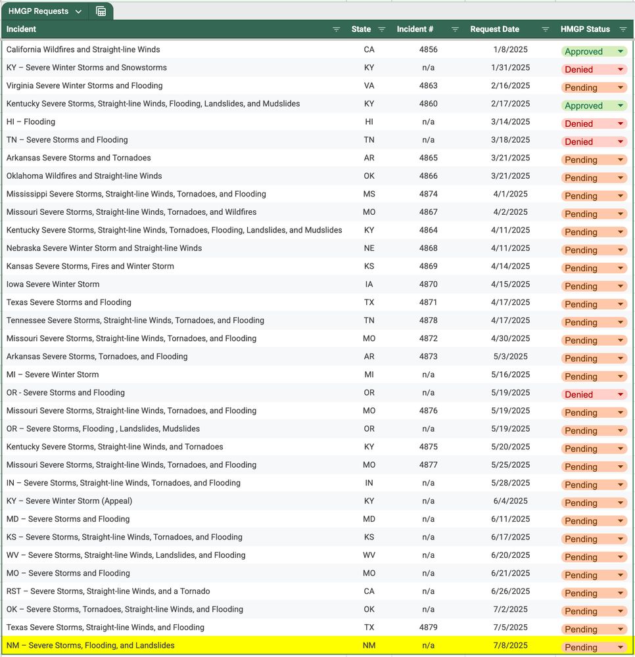
Task: Open the Incident column filter icon
Action: tap(336, 30)
